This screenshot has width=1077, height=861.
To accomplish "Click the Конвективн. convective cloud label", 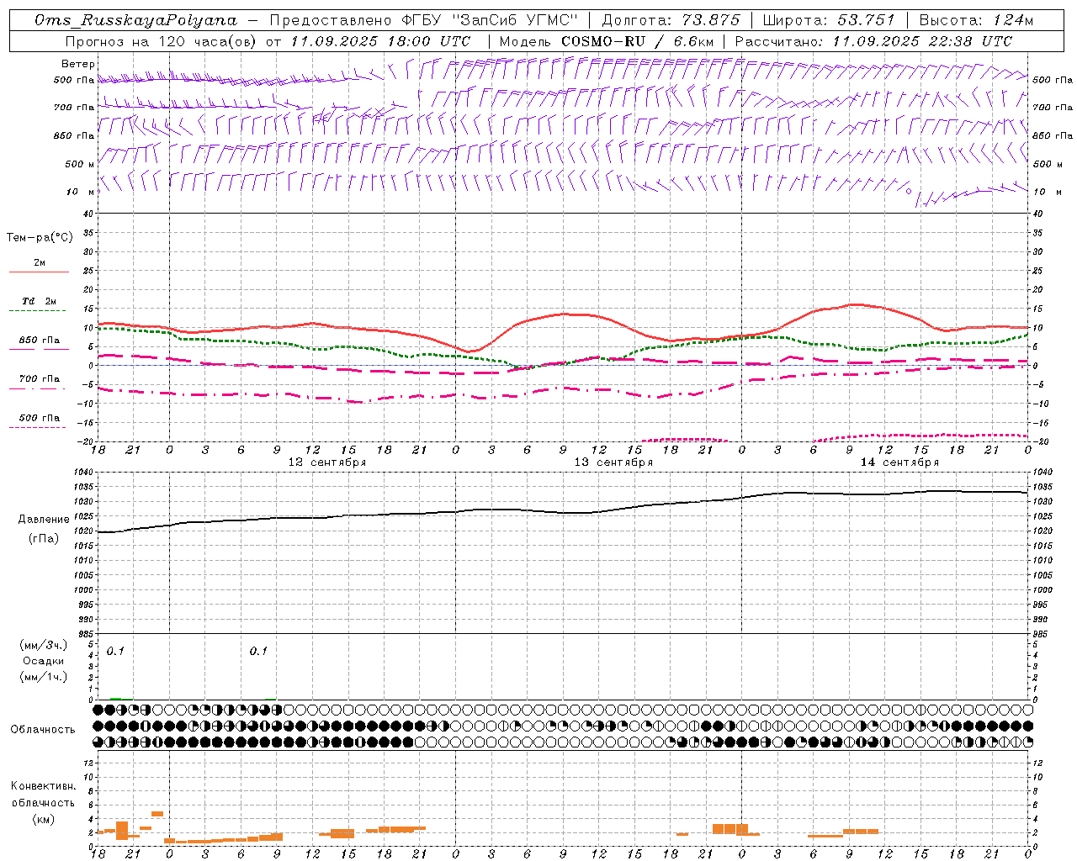I will 43,786.
